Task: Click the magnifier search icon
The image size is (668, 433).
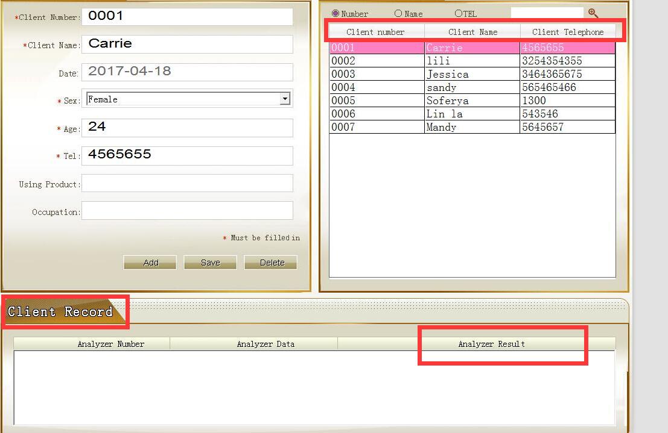Action: pyautogui.click(x=593, y=13)
